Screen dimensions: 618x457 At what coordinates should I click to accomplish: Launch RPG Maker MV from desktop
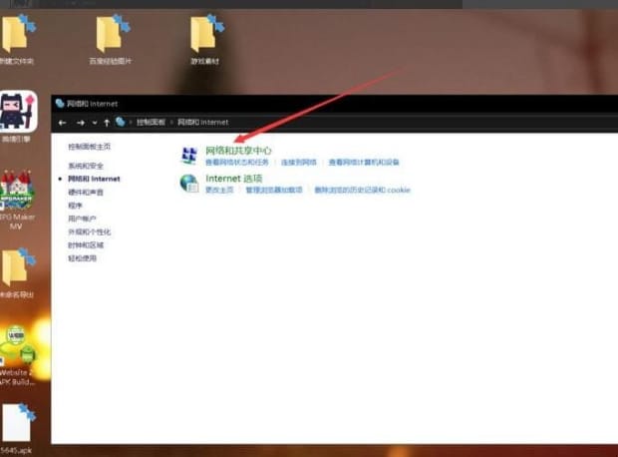[x=17, y=195]
